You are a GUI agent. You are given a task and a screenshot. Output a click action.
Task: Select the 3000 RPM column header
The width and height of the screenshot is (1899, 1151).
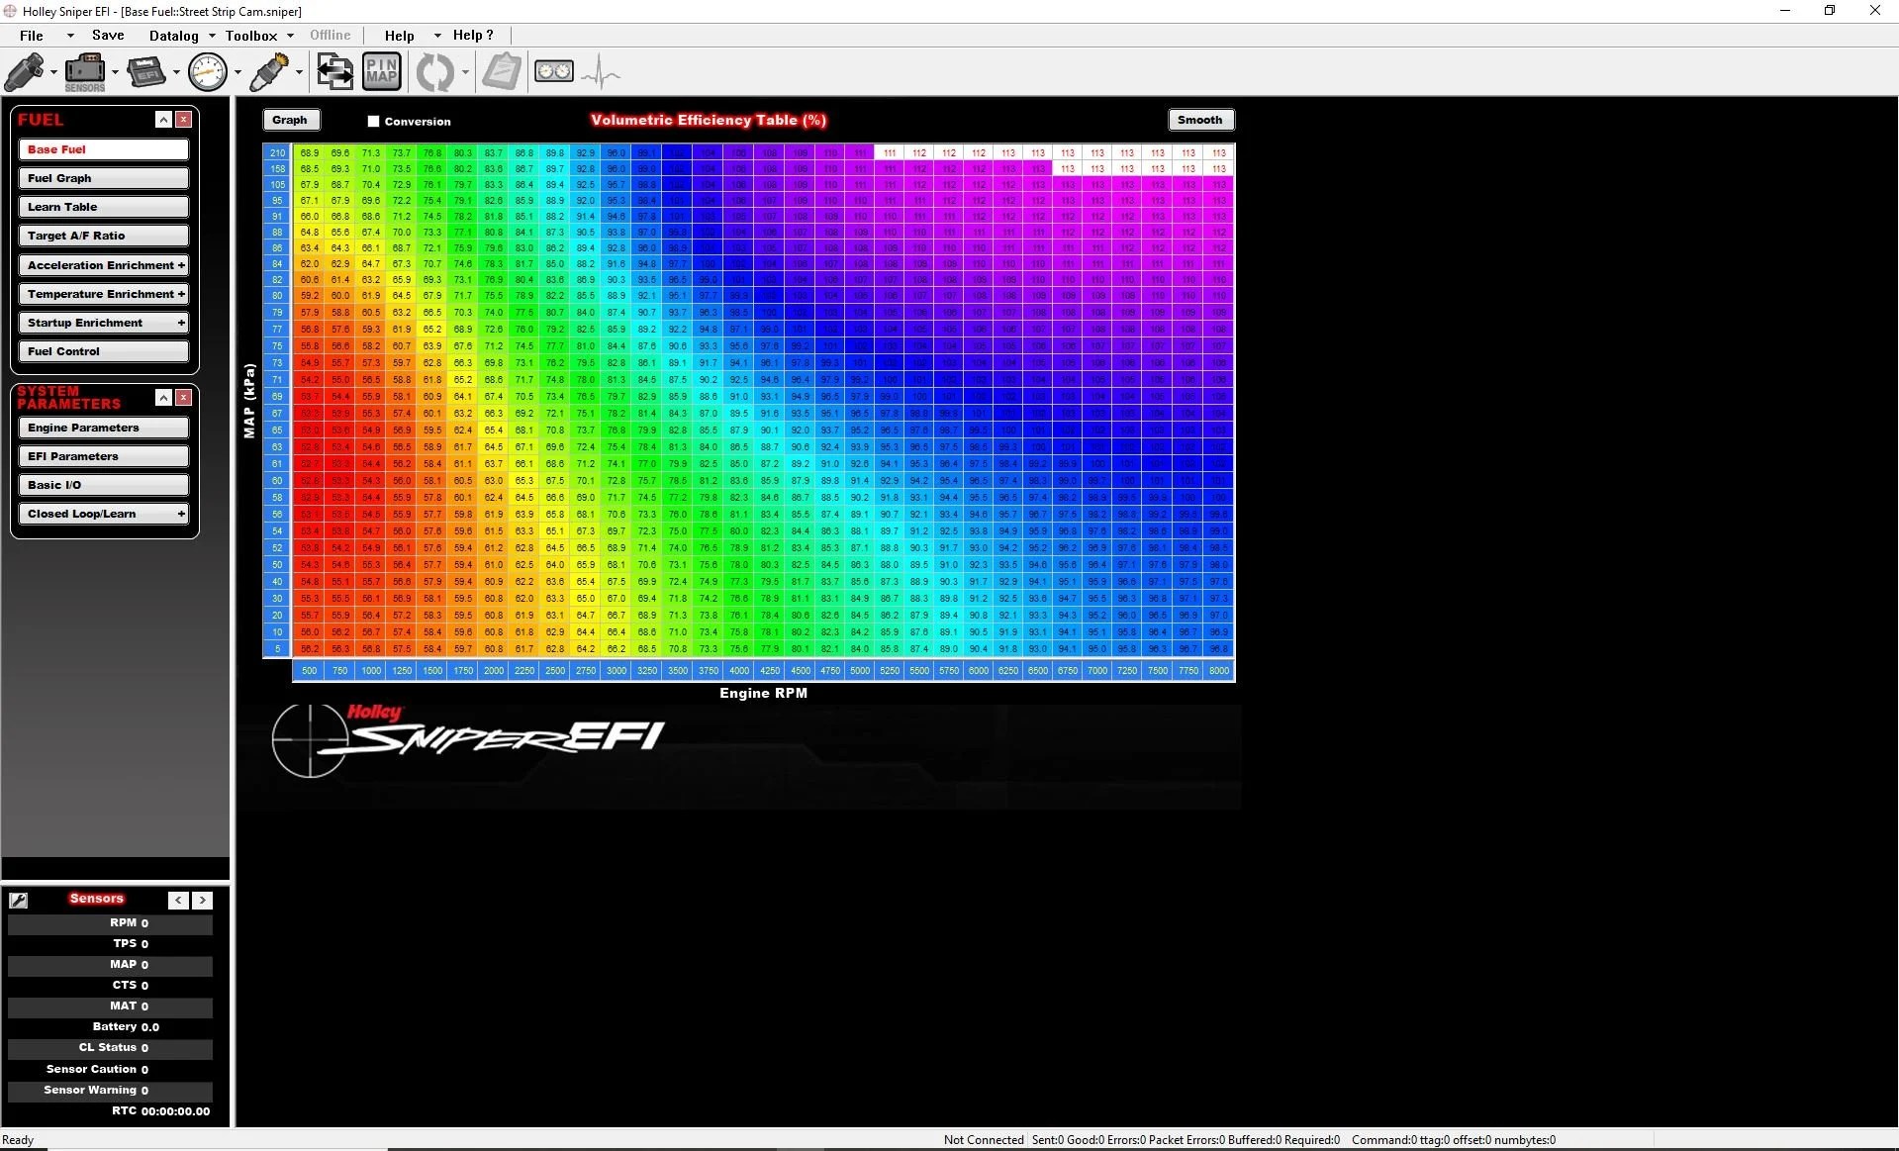coord(617,671)
